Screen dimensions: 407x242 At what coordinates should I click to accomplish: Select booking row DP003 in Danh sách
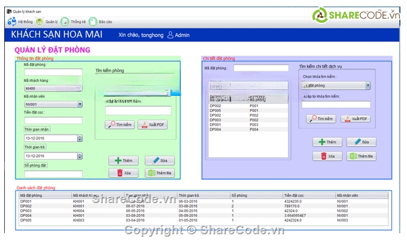[x=203, y=211]
